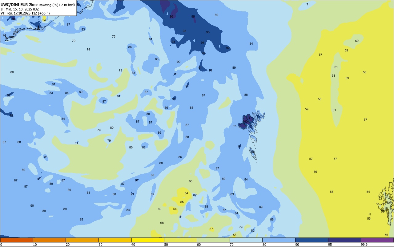Screen dimensions: 394x247
Task: Click the '93' humidity value
Action: click(x=173, y=42)
